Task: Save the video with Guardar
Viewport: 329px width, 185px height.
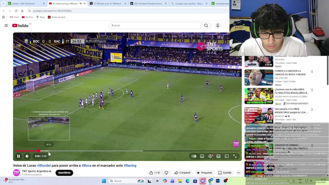Action: tap(225, 173)
